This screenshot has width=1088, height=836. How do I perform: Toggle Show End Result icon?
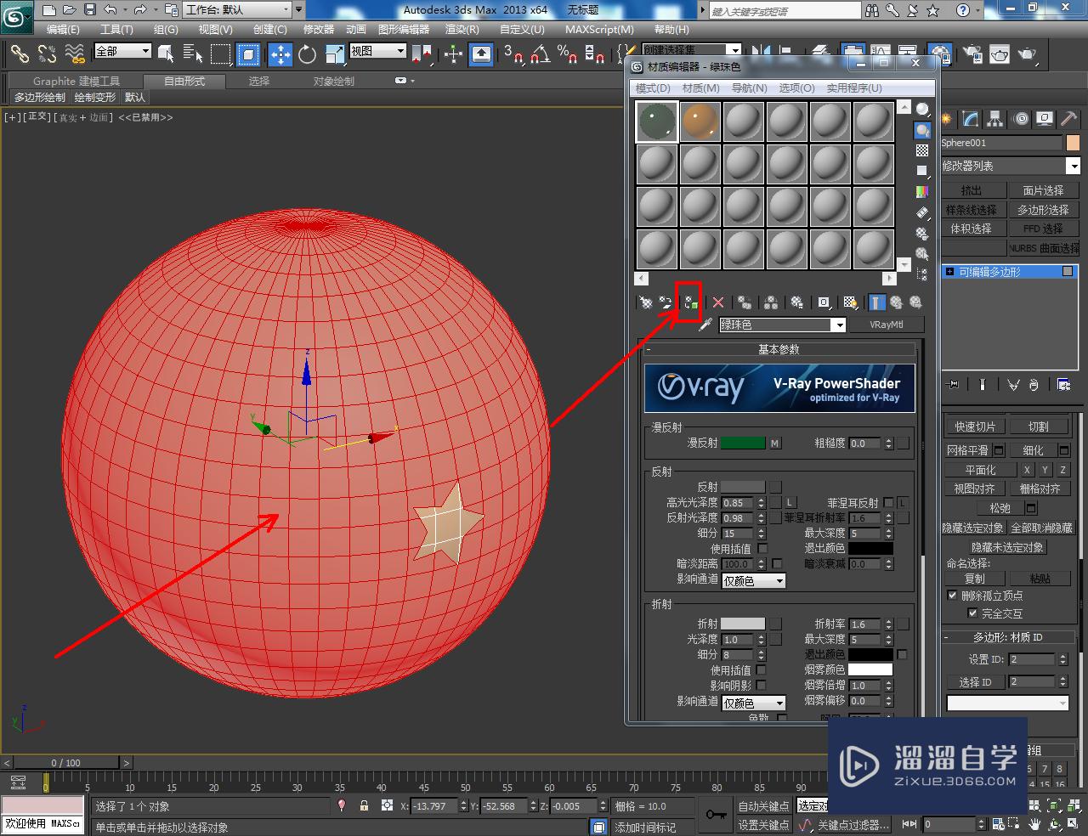[x=876, y=302]
